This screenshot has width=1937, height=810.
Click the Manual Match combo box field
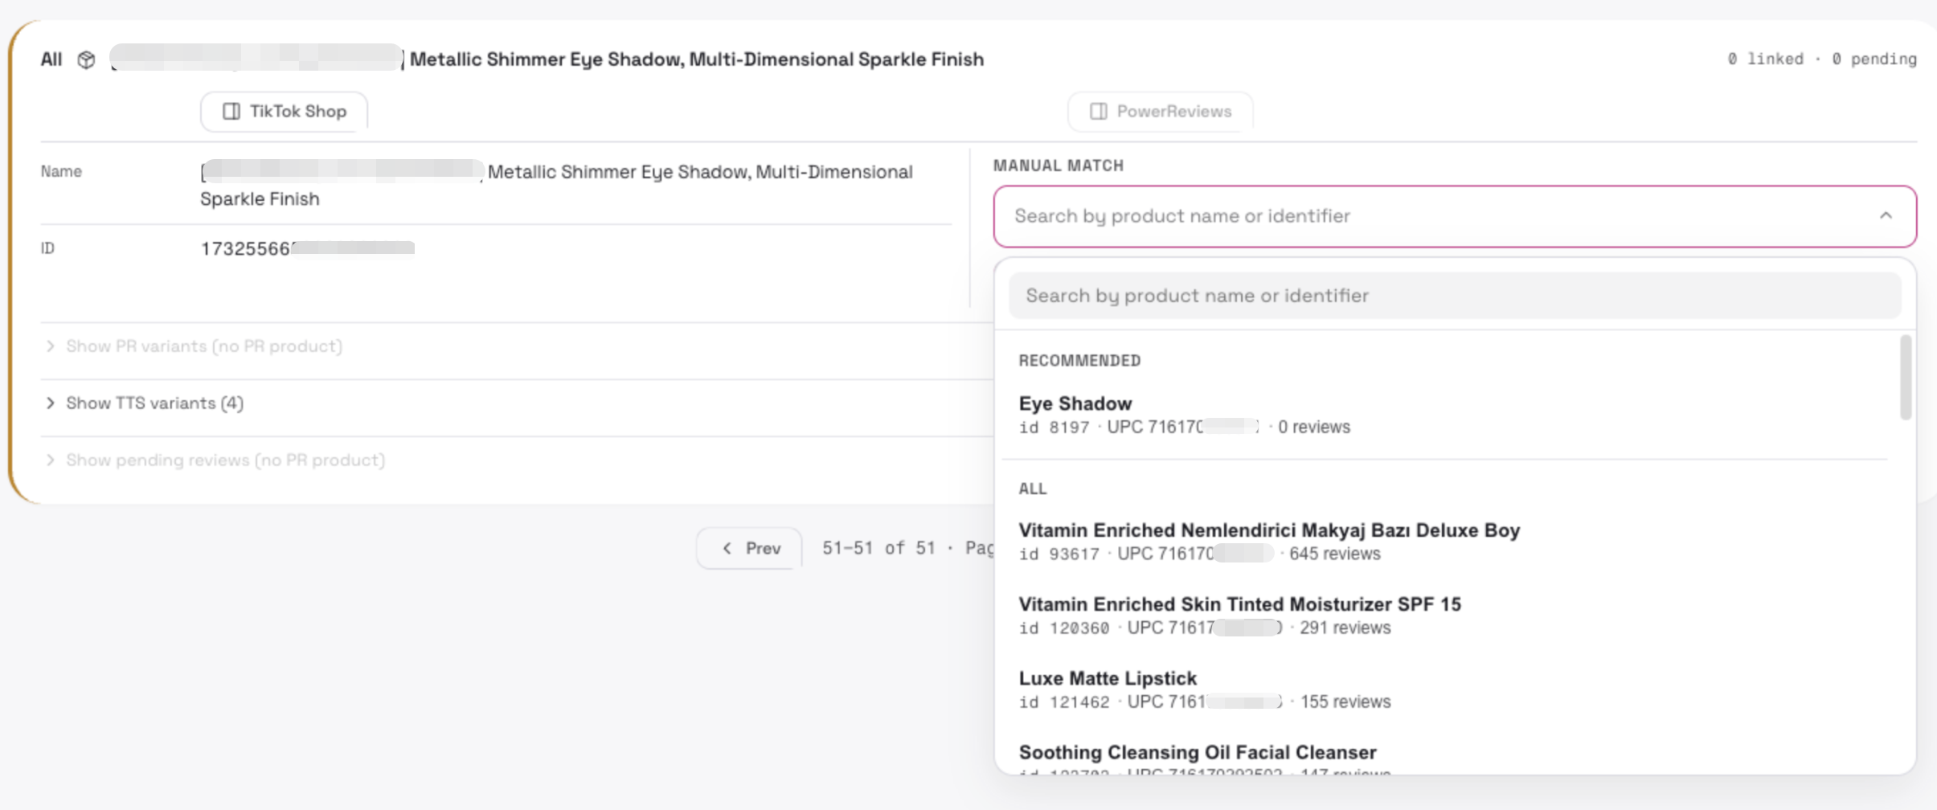1455,216
